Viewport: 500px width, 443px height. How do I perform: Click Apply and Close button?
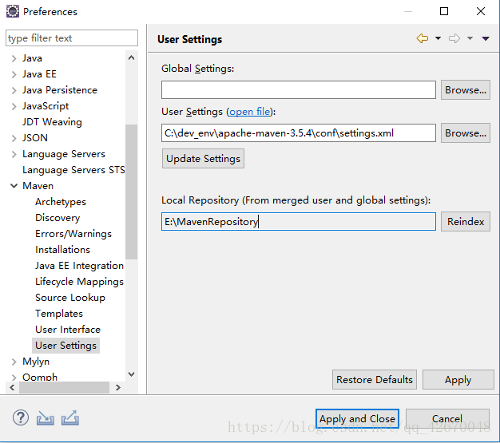(x=357, y=418)
